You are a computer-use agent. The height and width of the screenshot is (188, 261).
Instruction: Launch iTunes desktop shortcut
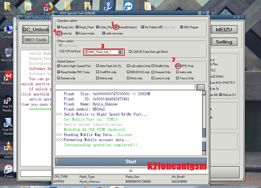pos(8,171)
